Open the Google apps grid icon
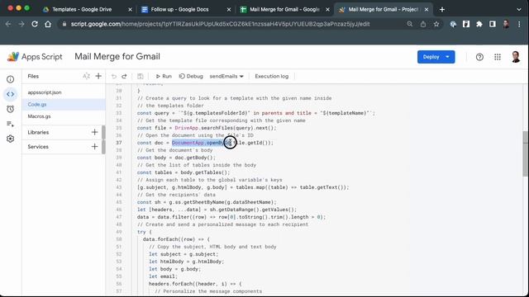529x297 pixels. coord(498,57)
